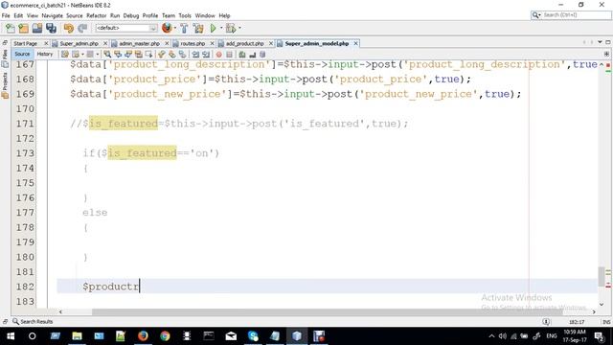Click the New File toolbar icon
The width and height of the screenshot is (613, 345).
[11, 28]
